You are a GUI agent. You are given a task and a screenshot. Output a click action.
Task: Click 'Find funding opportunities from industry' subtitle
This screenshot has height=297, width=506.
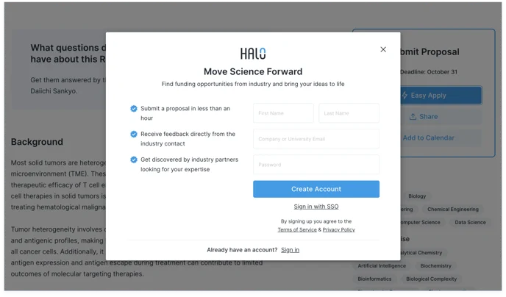[x=253, y=84]
